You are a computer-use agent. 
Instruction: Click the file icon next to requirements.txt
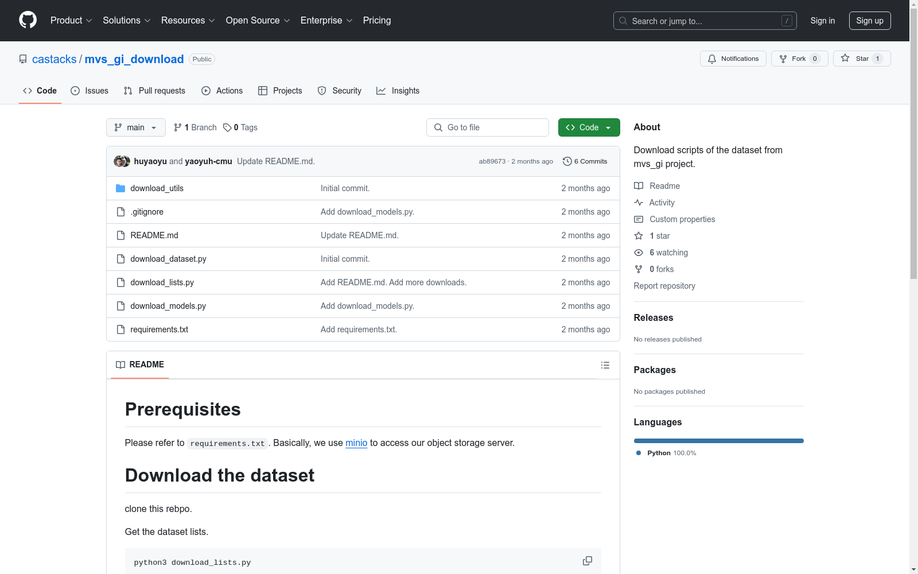click(120, 329)
